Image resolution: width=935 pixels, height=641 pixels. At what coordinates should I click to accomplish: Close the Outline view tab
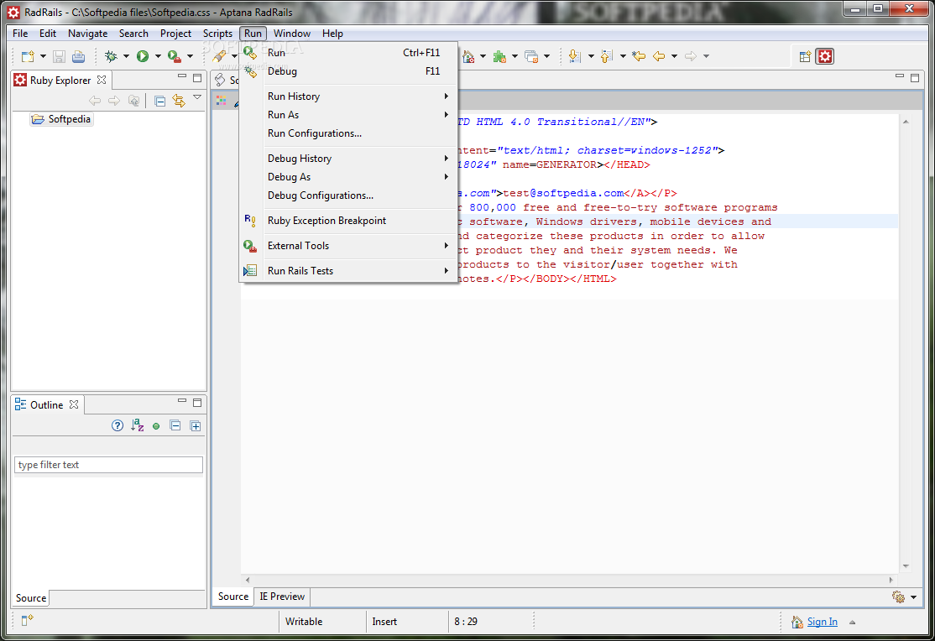point(74,404)
